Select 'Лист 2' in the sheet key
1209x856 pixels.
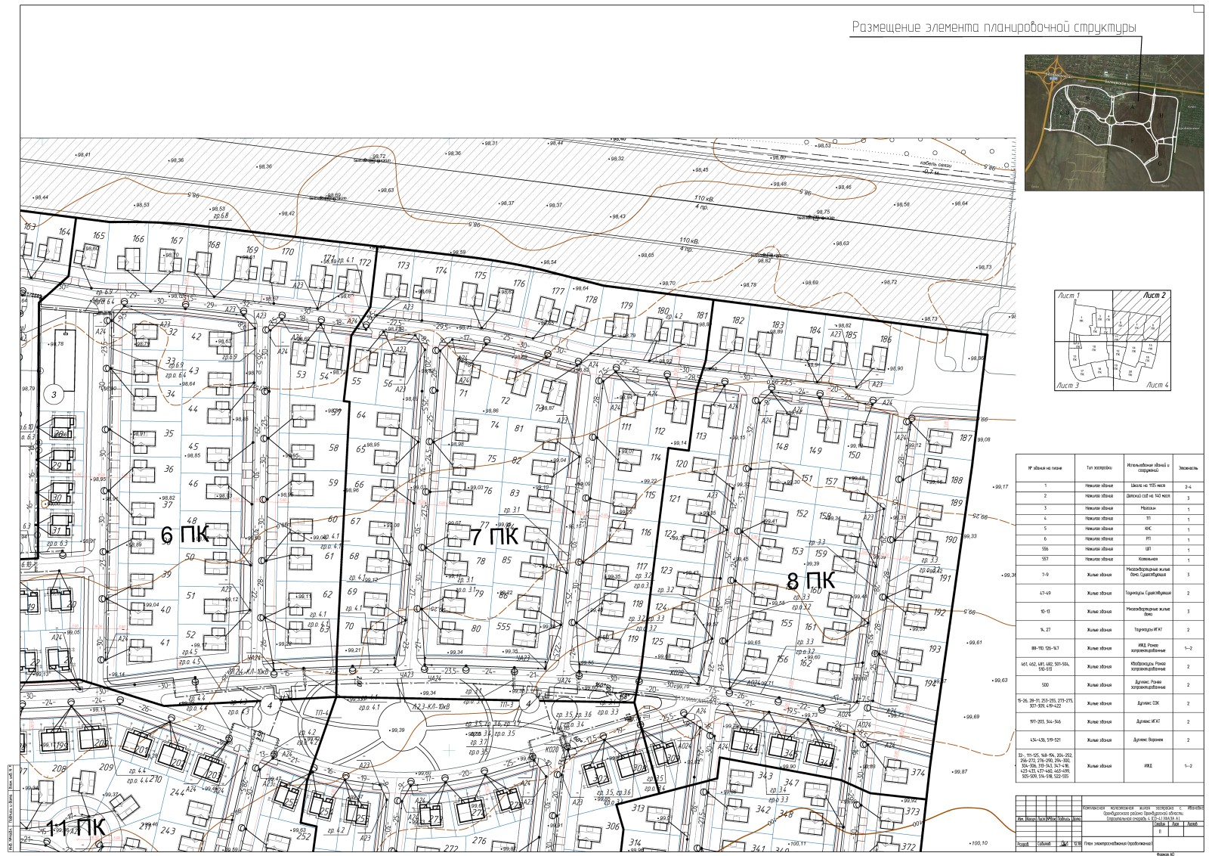1156,295
